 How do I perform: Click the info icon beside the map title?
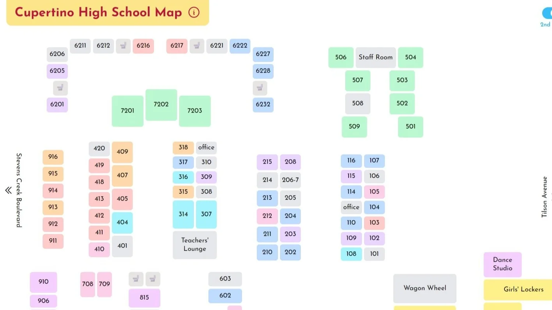point(194,12)
